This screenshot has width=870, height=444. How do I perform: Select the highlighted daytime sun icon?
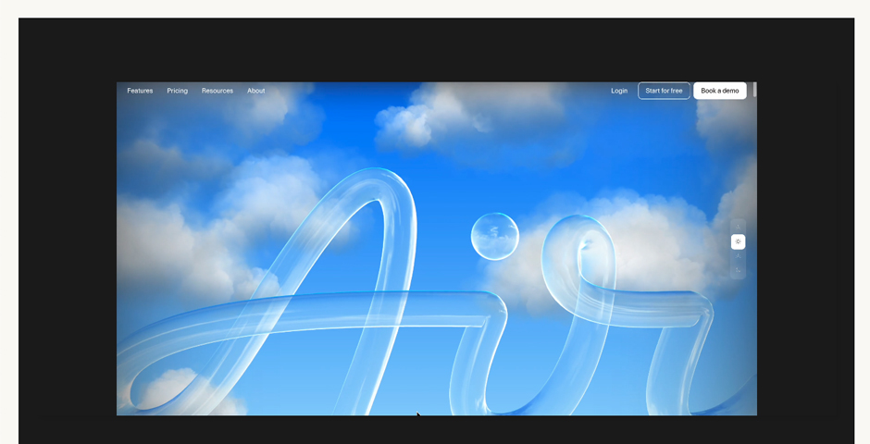click(738, 241)
